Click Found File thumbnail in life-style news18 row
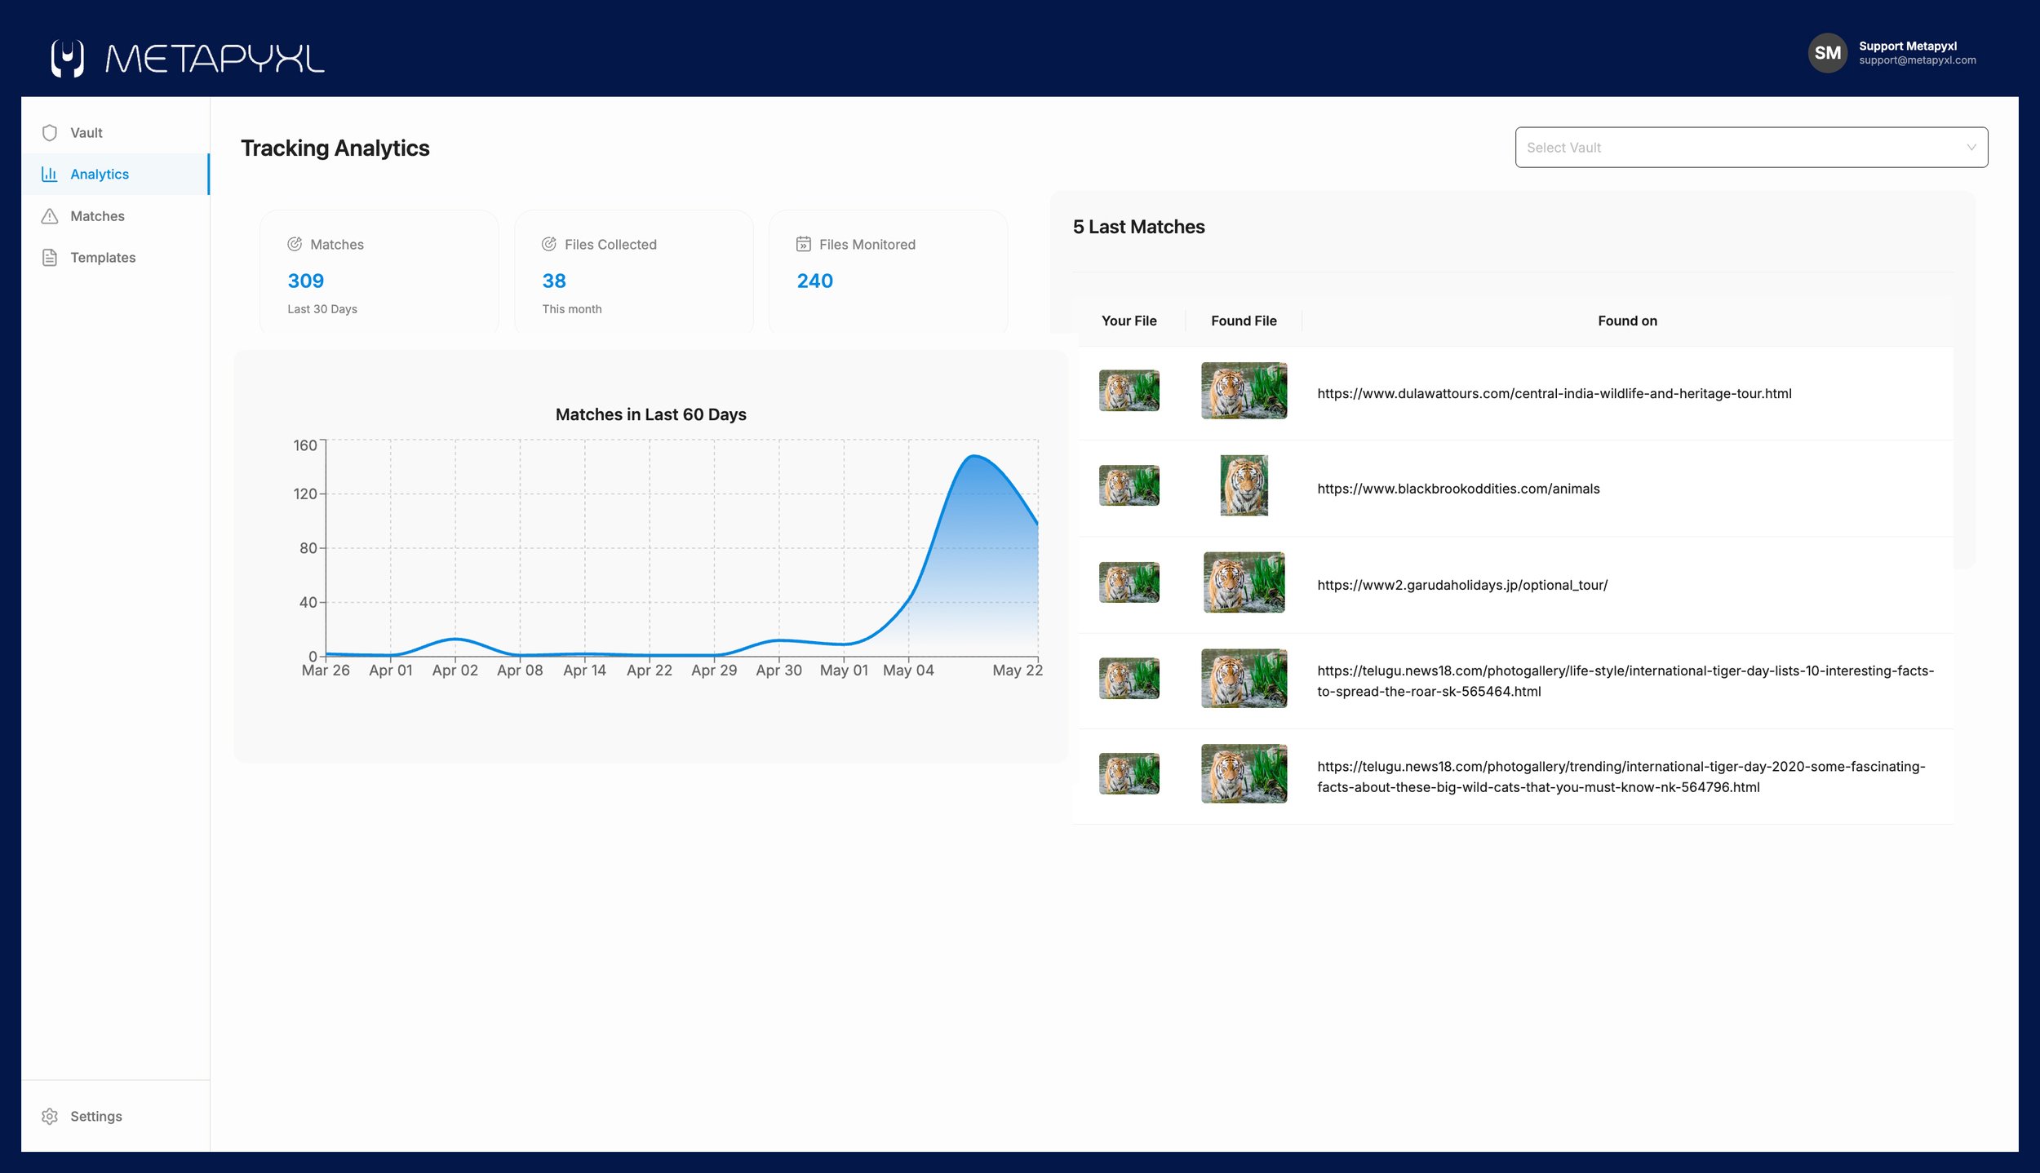The height and width of the screenshot is (1173, 2040). [1244, 679]
